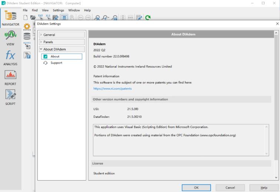Click the Cancel button
Viewport: 280px width, 192px height.
[230, 188]
